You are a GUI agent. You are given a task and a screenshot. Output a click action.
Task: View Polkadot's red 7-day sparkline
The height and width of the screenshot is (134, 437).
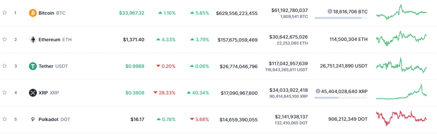point(401,118)
